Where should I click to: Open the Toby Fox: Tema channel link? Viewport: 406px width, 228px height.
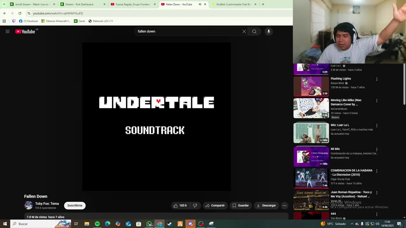tap(47, 204)
